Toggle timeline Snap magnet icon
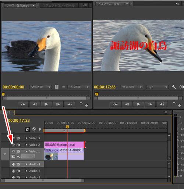 [28, 129]
